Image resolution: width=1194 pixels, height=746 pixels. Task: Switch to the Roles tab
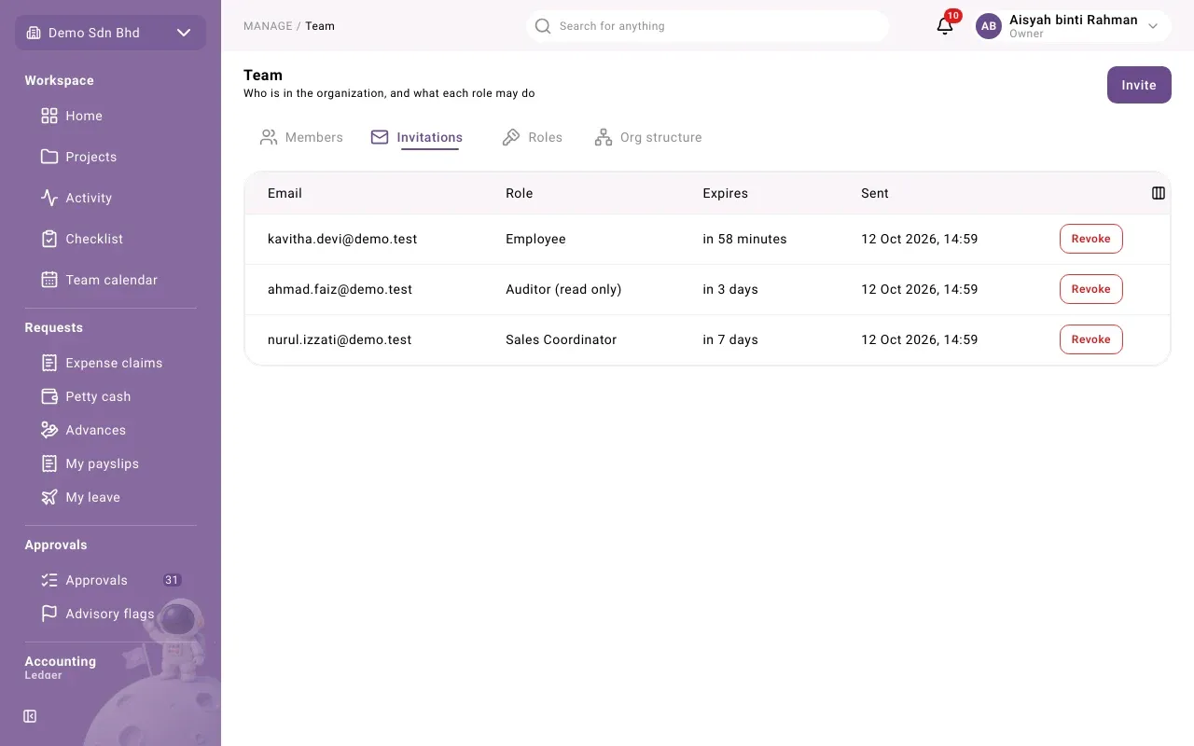tap(532, 137)
